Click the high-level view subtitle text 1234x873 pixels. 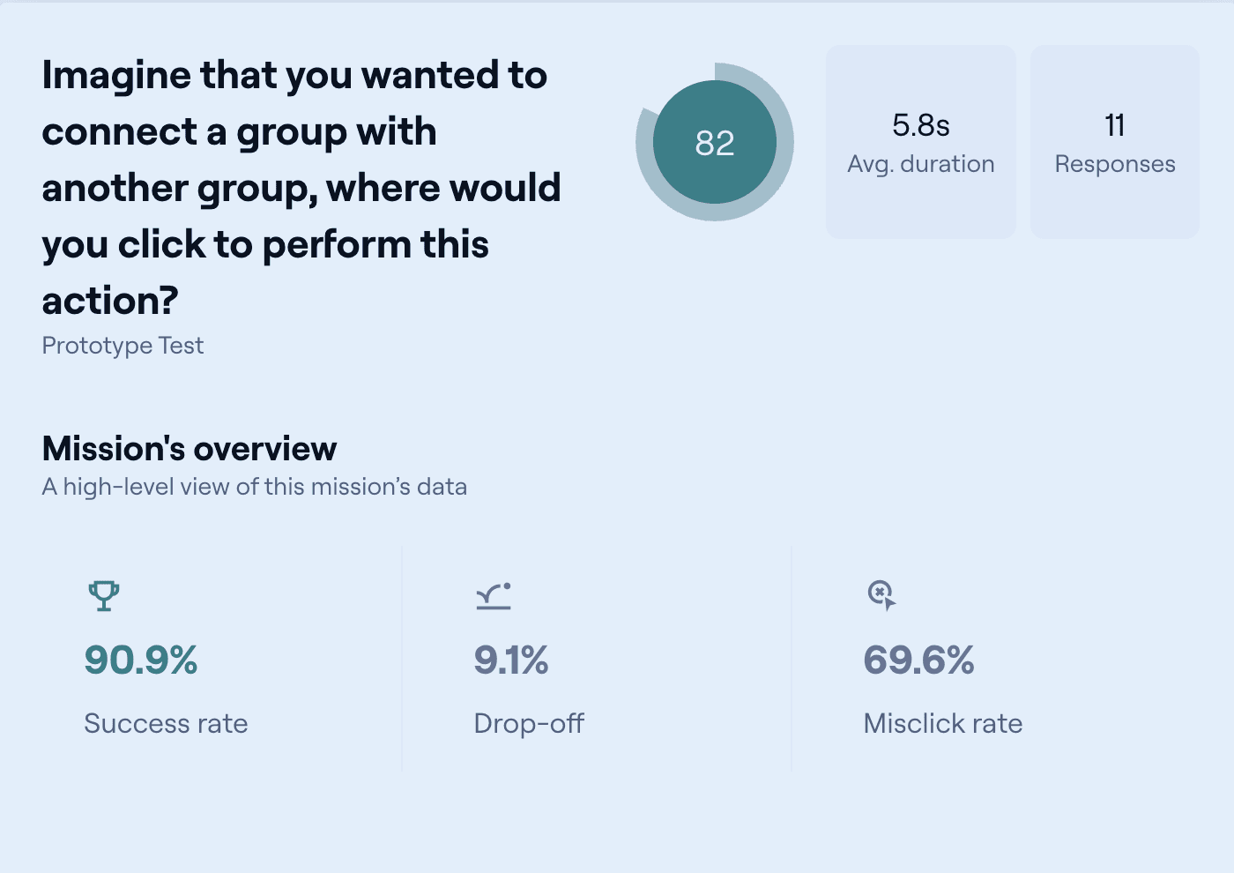point(255,487)
